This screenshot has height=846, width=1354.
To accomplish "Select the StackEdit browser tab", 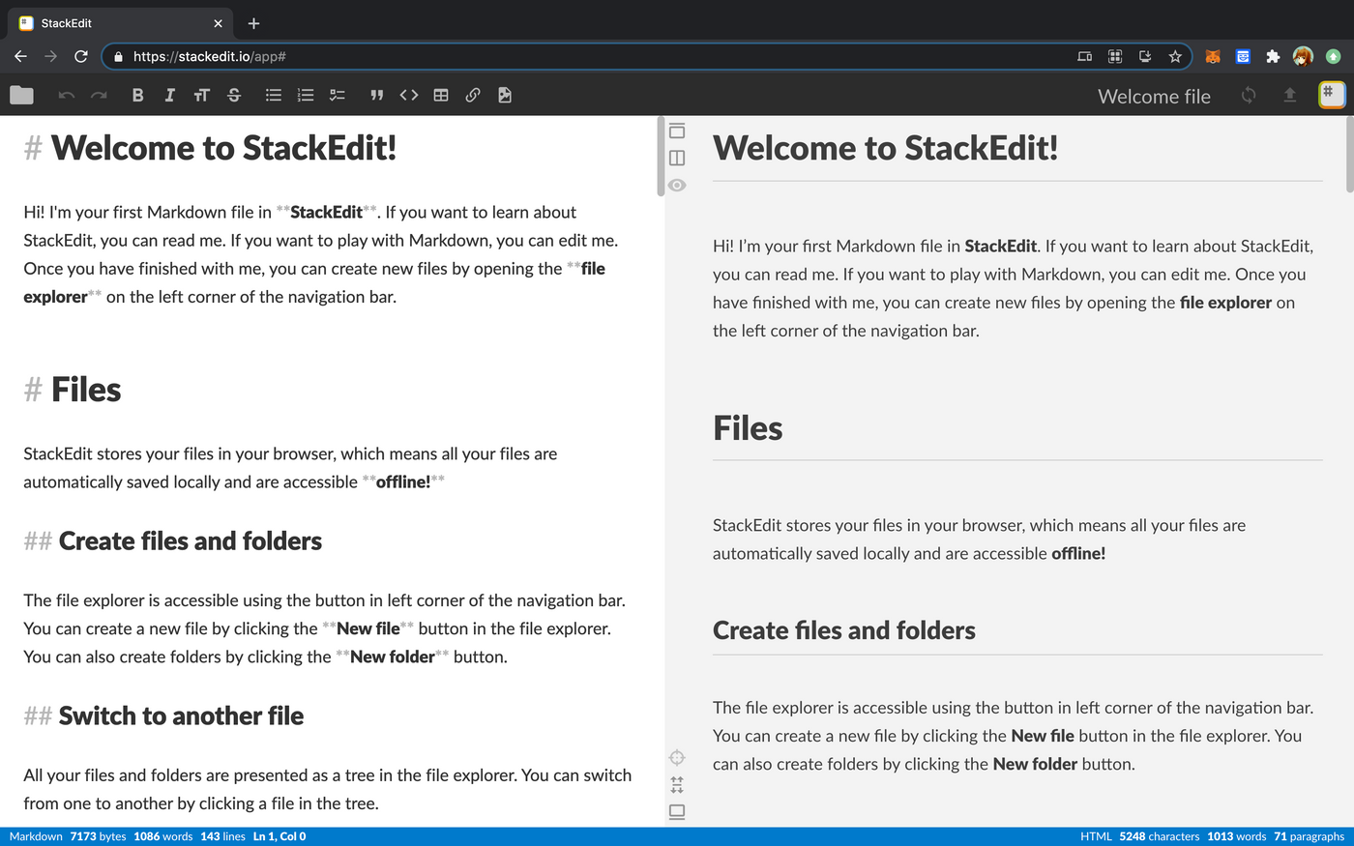I will [x=121, y=23].
